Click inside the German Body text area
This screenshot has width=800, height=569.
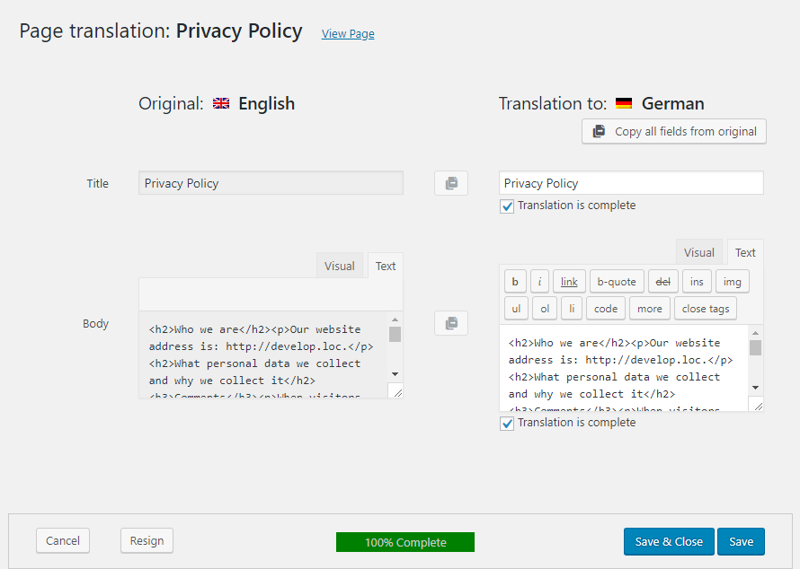(x=624, y=368)
